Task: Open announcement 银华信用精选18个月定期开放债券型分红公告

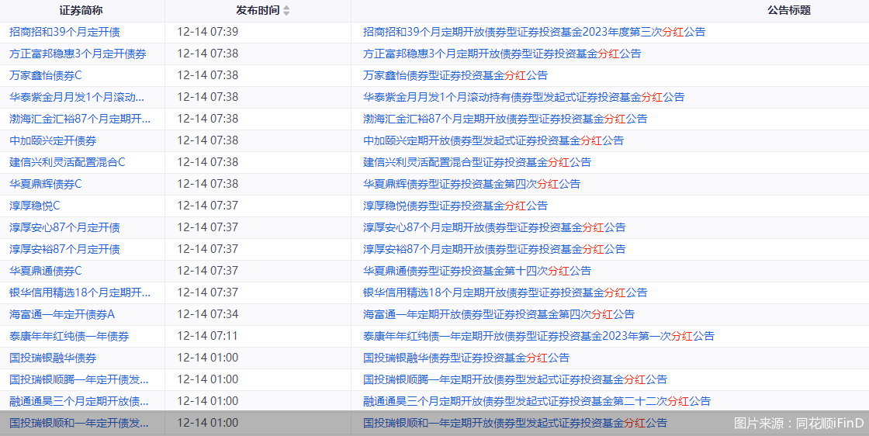Action: [x=505, y=292]
